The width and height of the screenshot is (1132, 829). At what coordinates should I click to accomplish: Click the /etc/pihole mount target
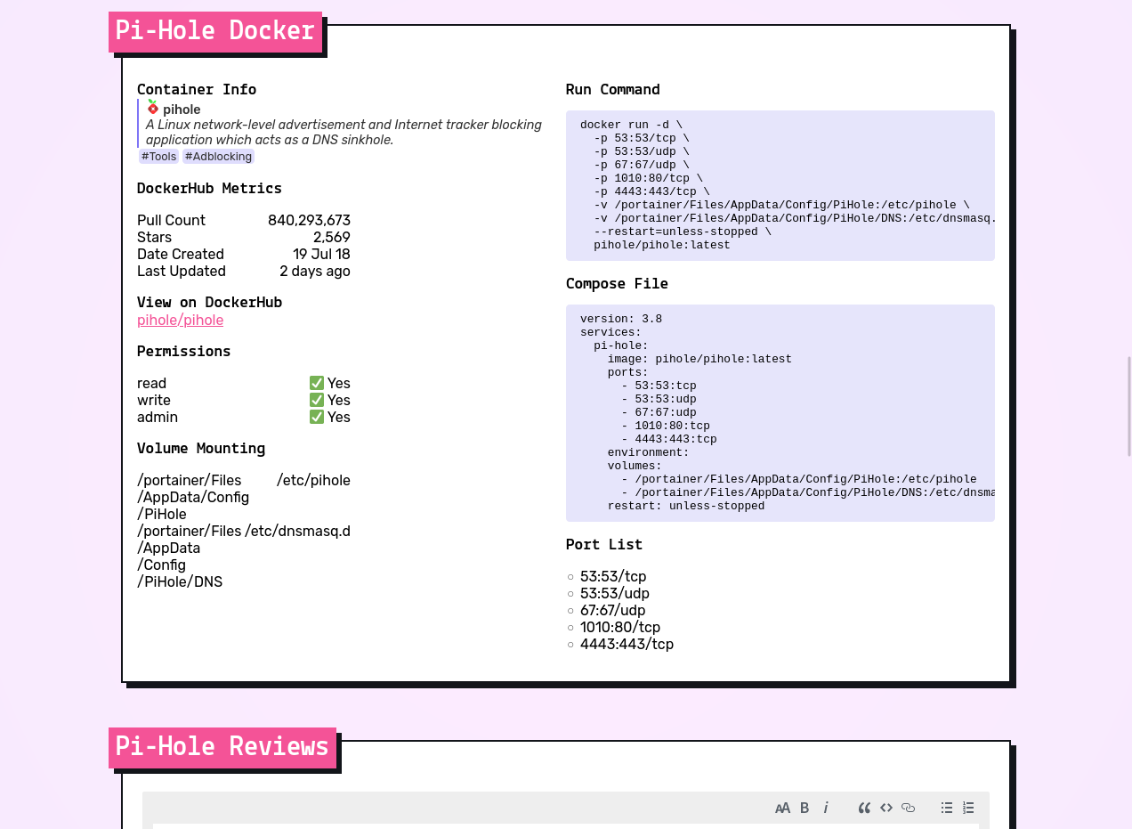tap(313, 481)
